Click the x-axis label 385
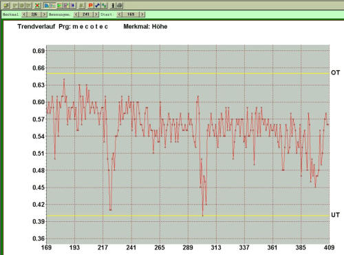This screenshot has width=344, height=255. [301, 247]
